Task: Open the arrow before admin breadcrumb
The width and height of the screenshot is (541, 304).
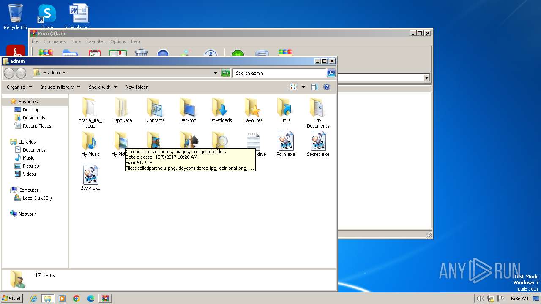Action: pyautogui.click(x=44, y=73)
